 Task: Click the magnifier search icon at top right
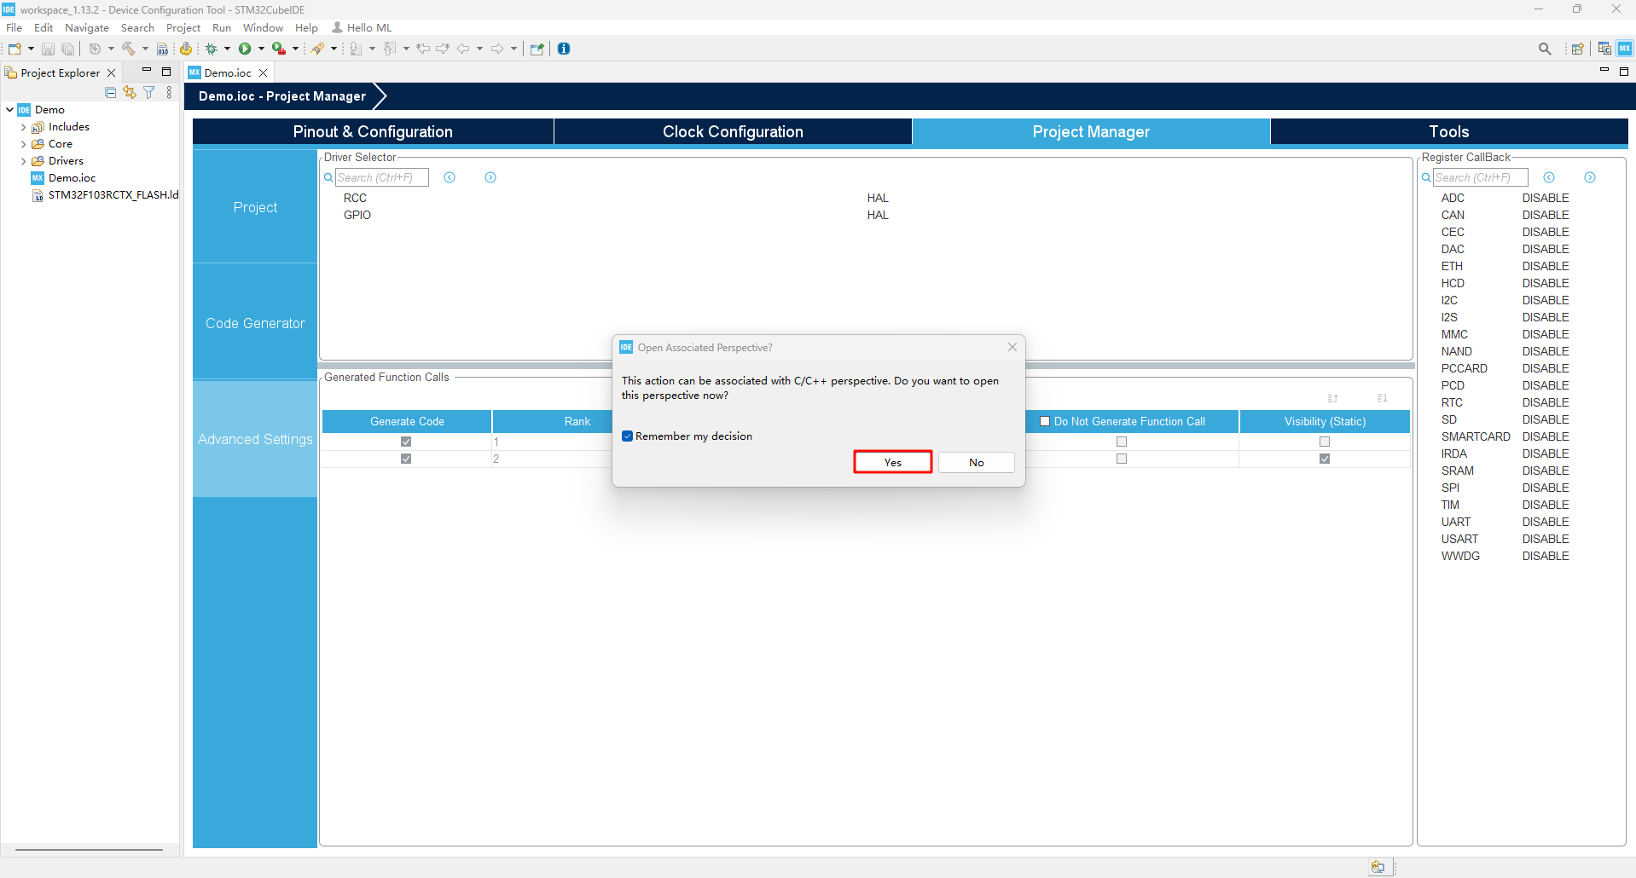coord(1545,49)
